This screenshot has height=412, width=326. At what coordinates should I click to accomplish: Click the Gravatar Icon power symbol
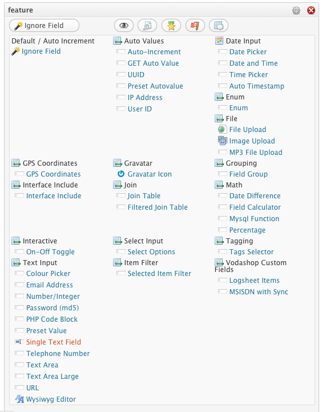120,174
